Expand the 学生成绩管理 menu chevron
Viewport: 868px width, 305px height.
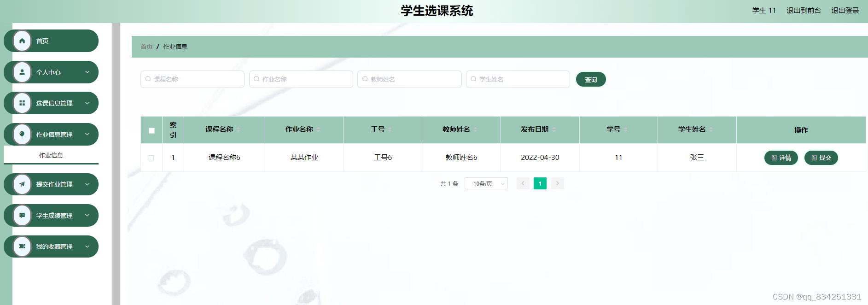(87, 215)
